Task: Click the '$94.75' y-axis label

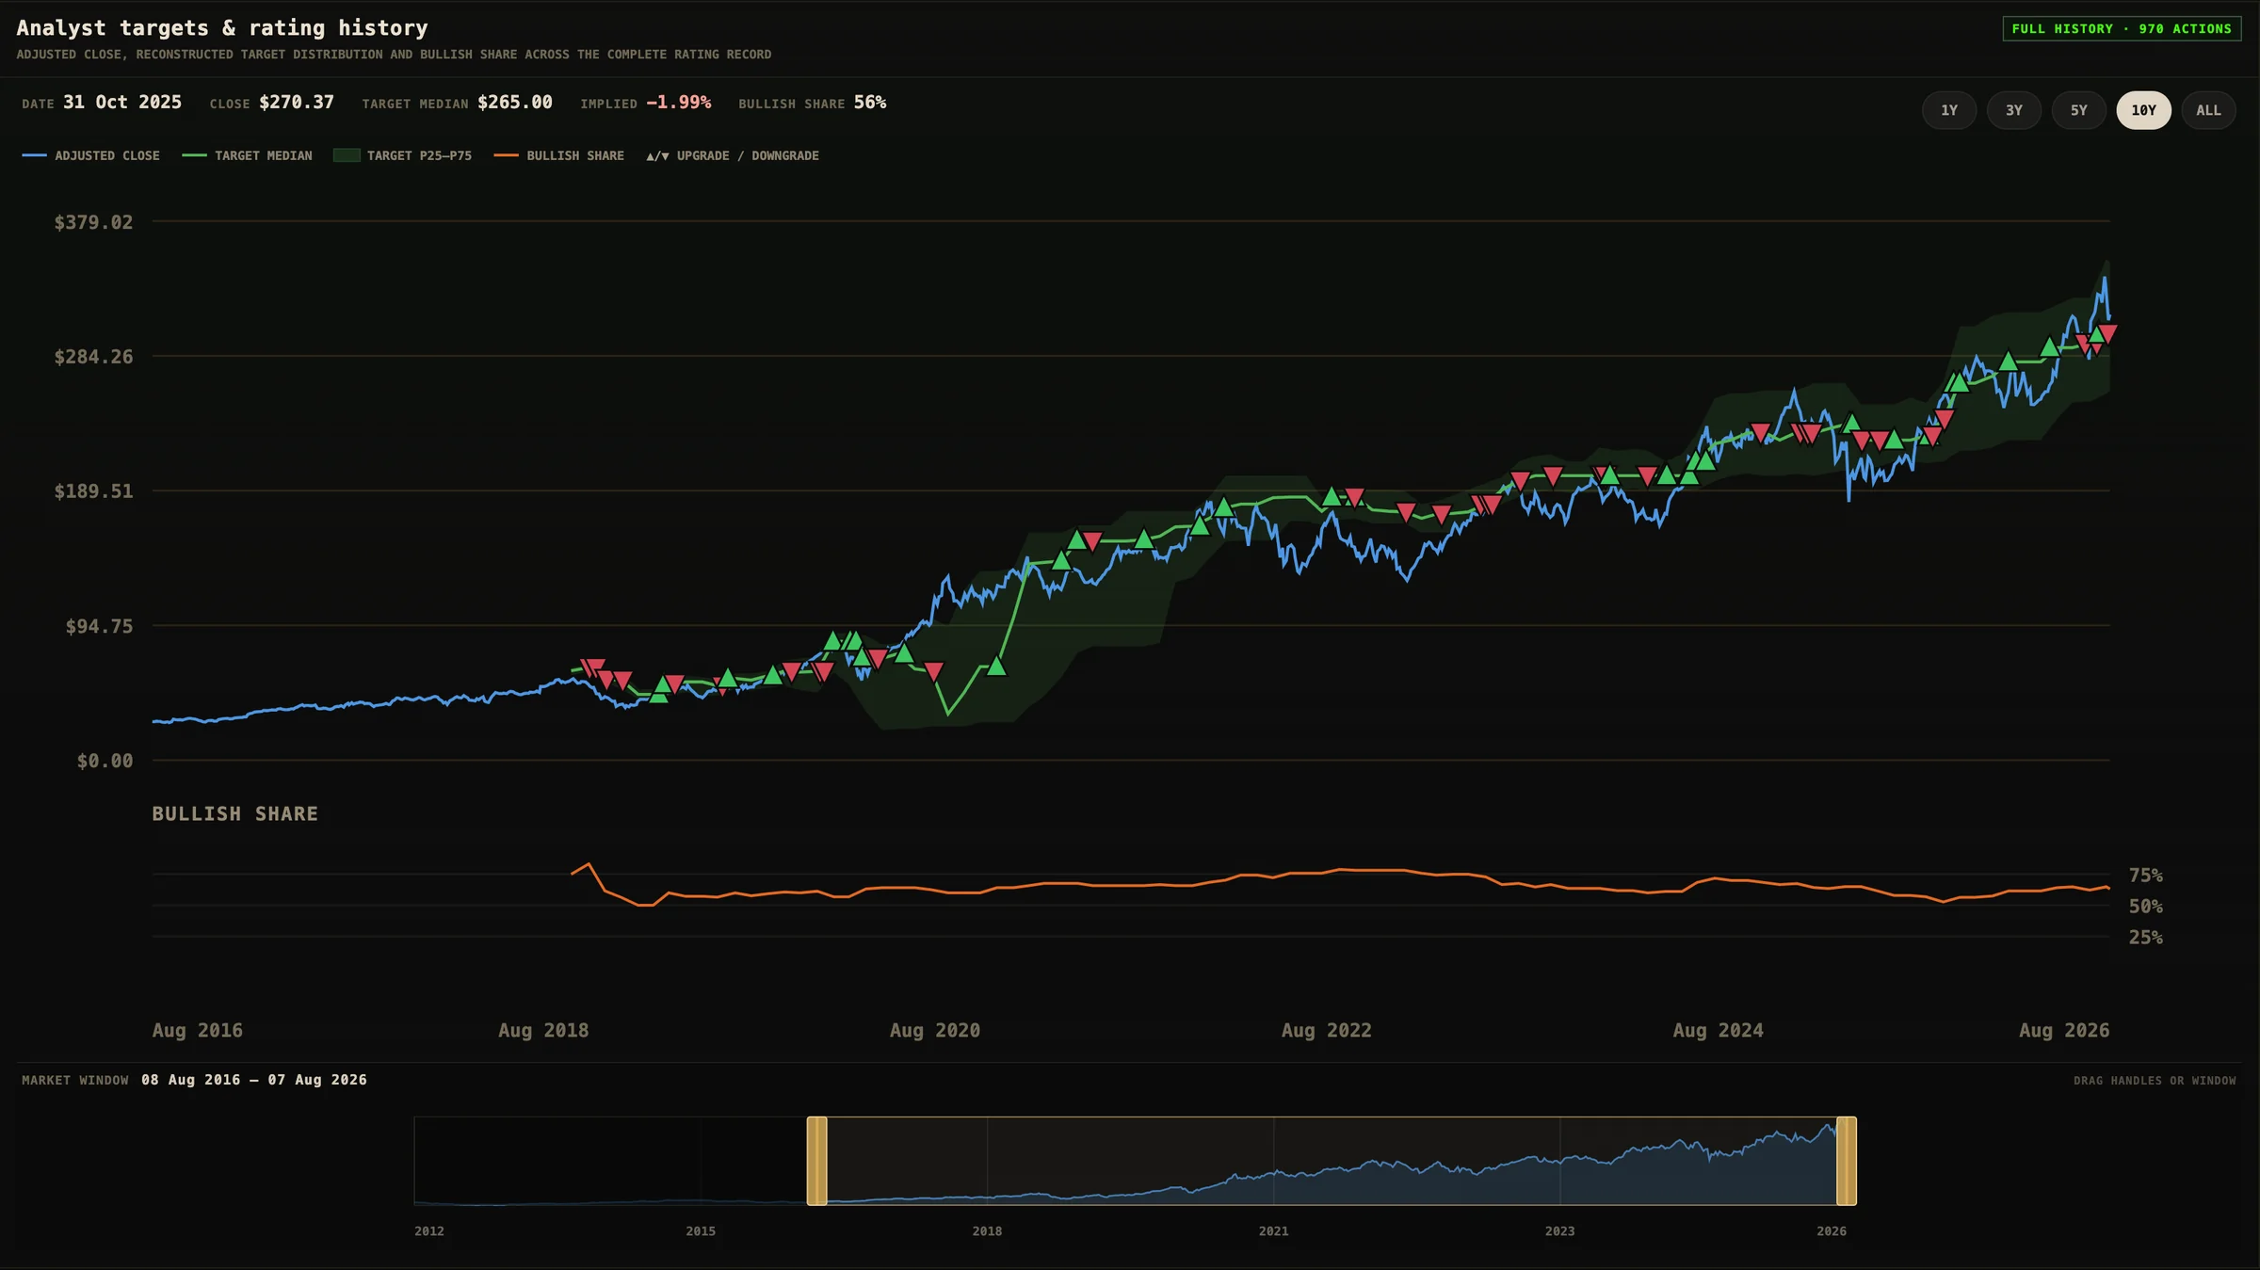Action: (99, 626)
